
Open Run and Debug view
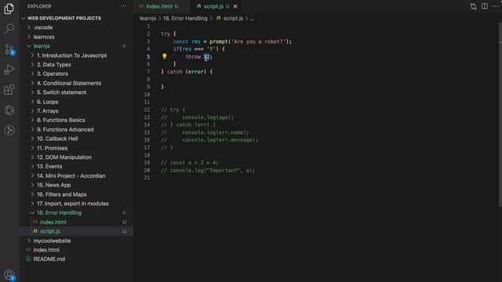click(9, 70)
